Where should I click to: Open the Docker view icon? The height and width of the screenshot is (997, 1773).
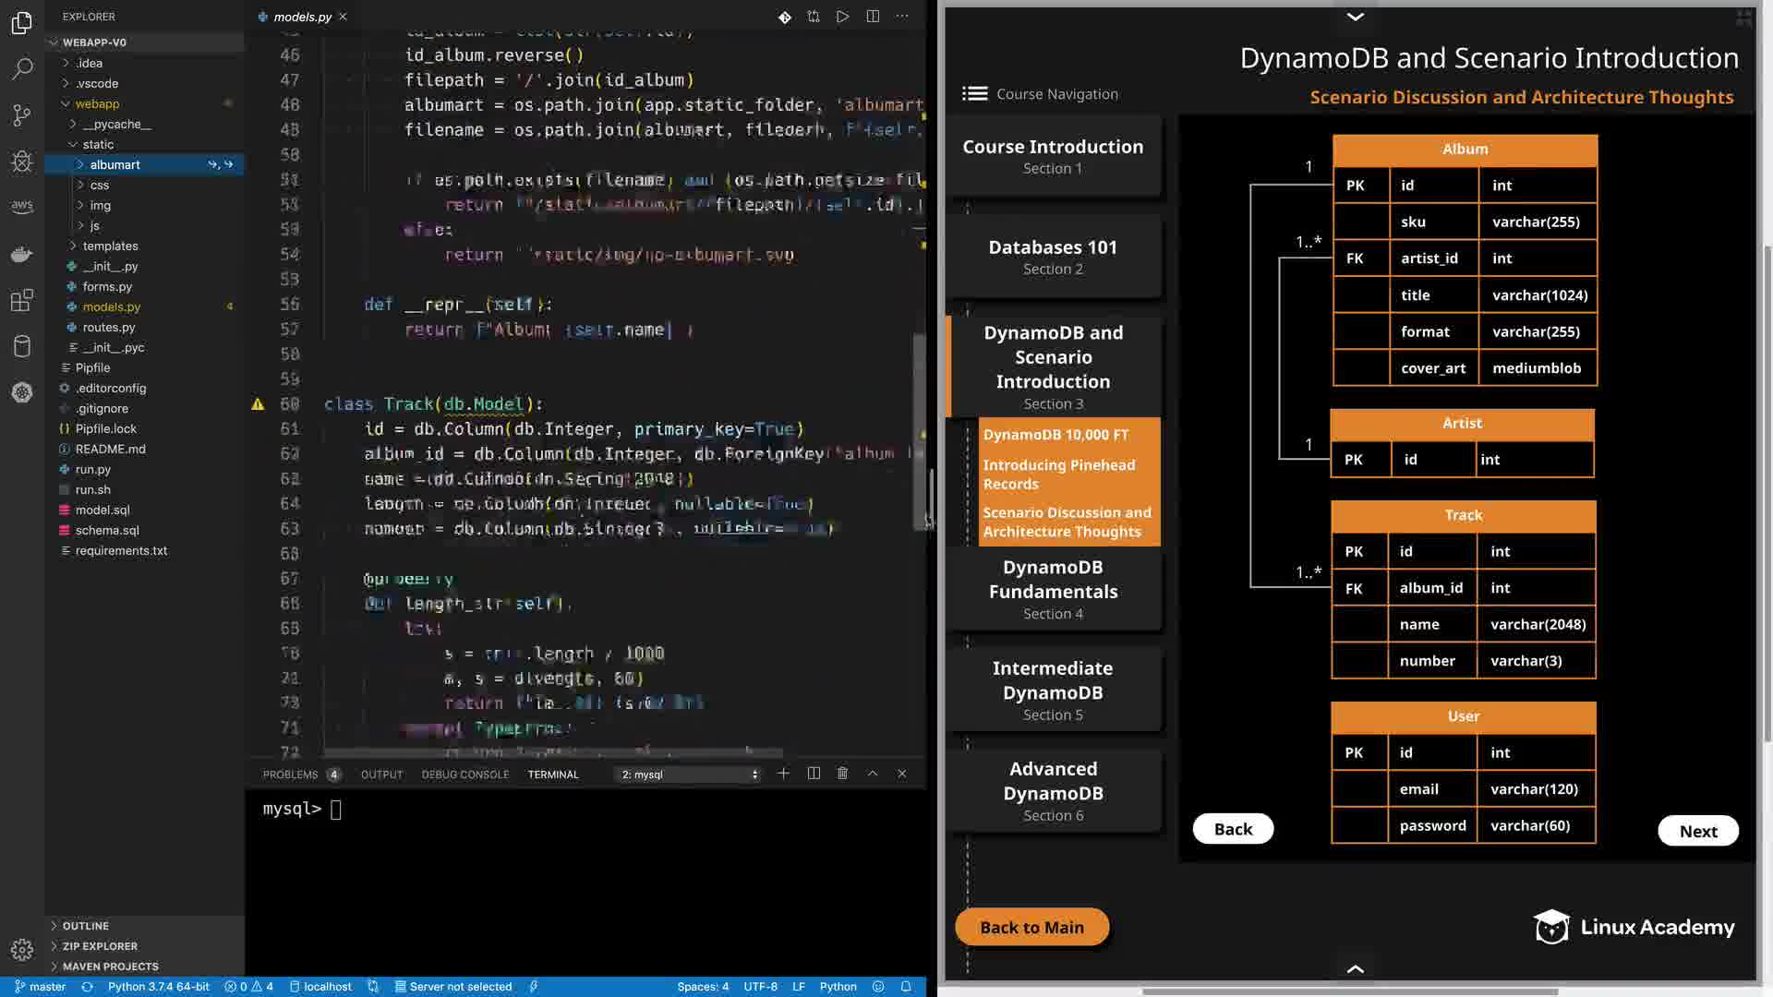point(22,254)
